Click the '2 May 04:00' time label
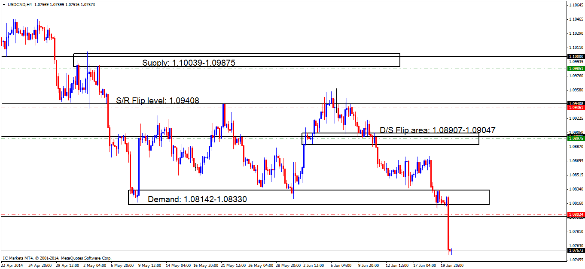The width and height of the screenshot is (585, 269). point(94,266)
